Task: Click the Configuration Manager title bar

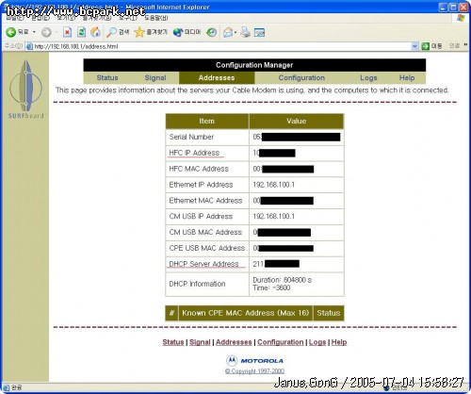Action: coord(254,65)
